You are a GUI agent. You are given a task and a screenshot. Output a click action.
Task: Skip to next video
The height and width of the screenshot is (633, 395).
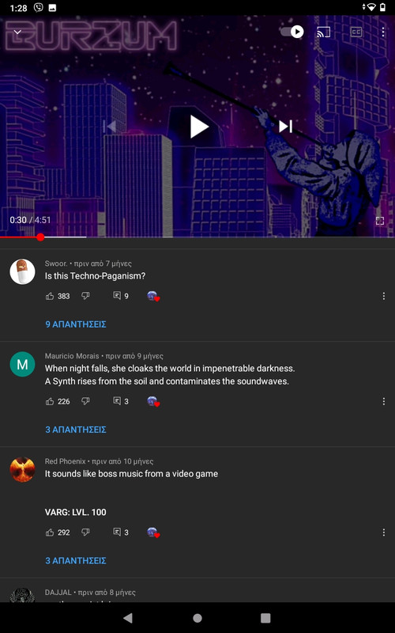[285, 127]
